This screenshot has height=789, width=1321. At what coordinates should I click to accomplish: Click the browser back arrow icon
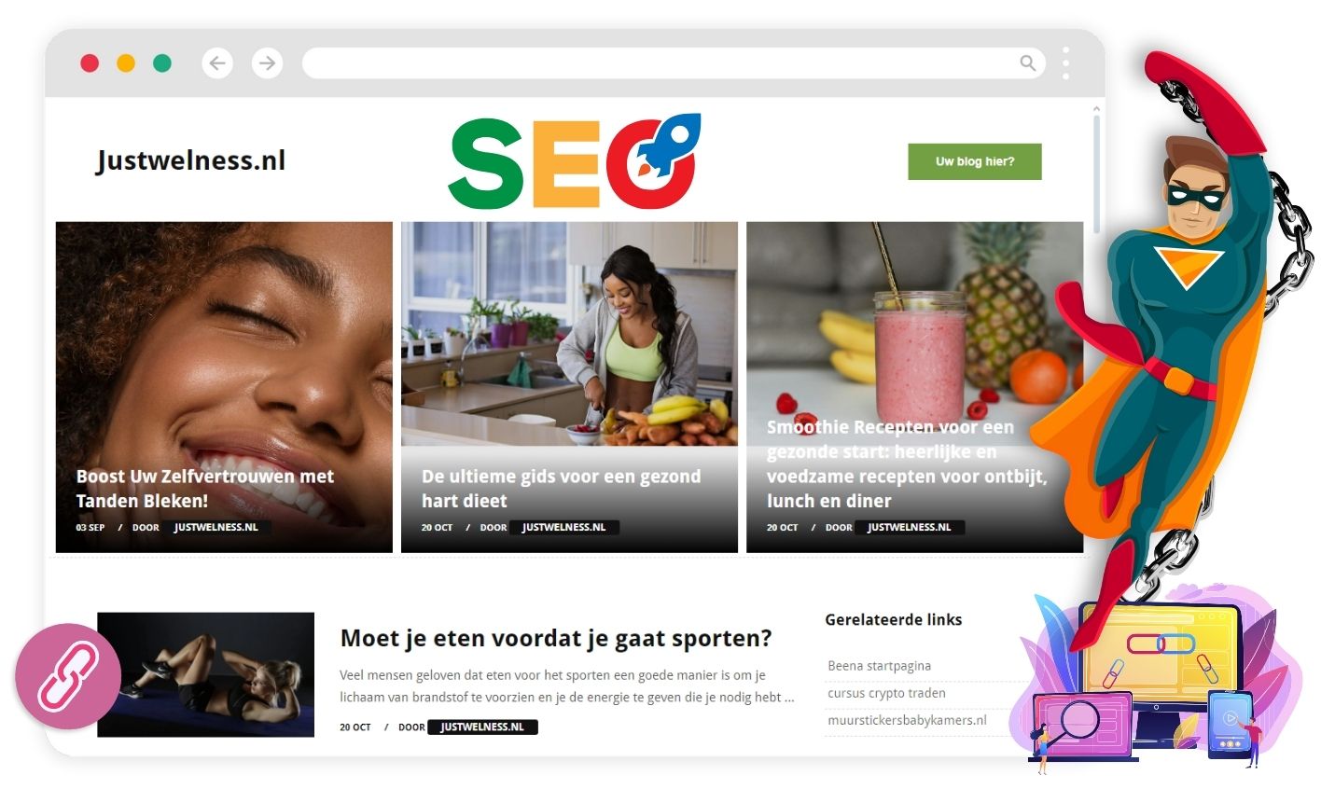(217, 63)
